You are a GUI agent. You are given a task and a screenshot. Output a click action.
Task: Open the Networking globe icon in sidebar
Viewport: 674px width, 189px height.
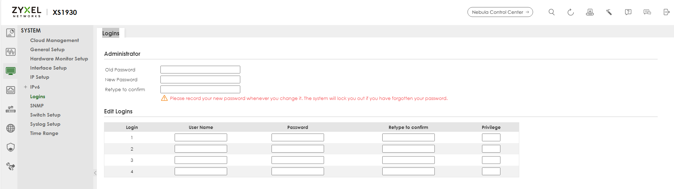click(x=11, y=128)
